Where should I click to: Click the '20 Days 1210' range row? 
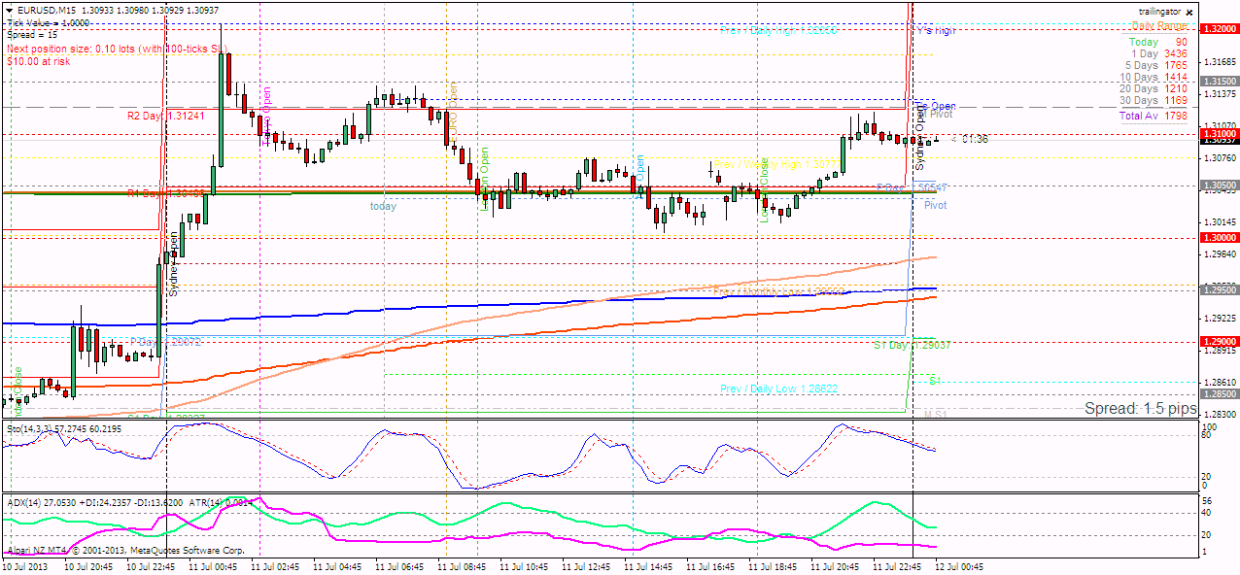tap(1154, 88)
